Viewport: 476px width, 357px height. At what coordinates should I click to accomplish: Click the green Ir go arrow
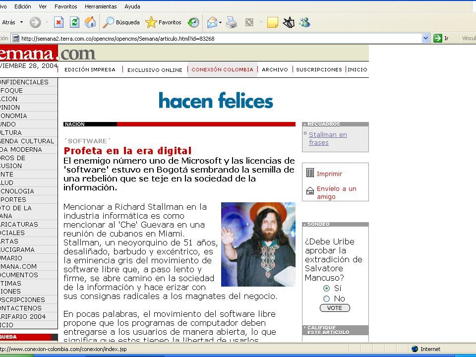pyautogui.click(x=437, y=38)
